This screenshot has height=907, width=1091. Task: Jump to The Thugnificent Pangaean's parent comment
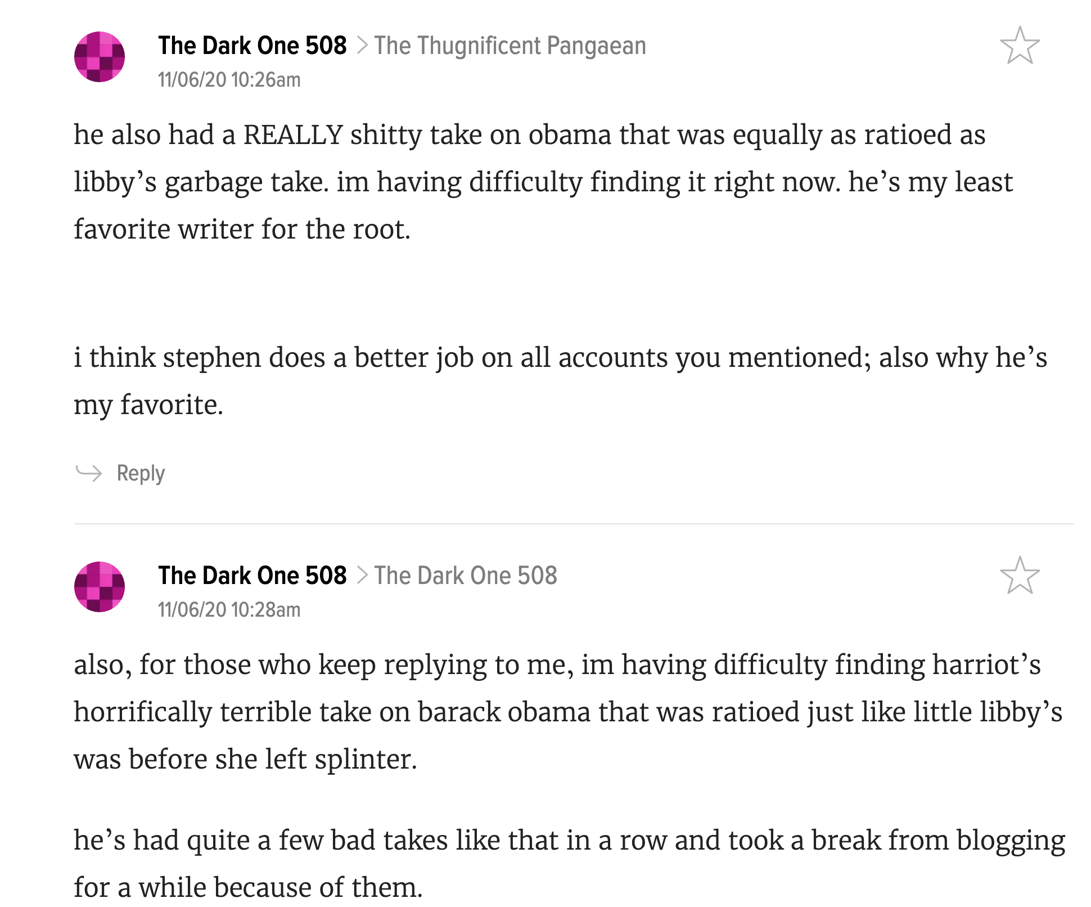pos(510,46)
